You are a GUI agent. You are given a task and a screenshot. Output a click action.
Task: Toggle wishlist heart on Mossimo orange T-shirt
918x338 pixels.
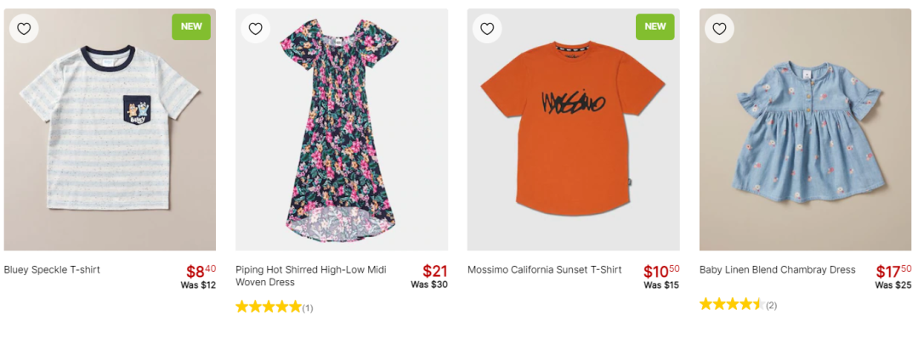[x=487, y=29]
